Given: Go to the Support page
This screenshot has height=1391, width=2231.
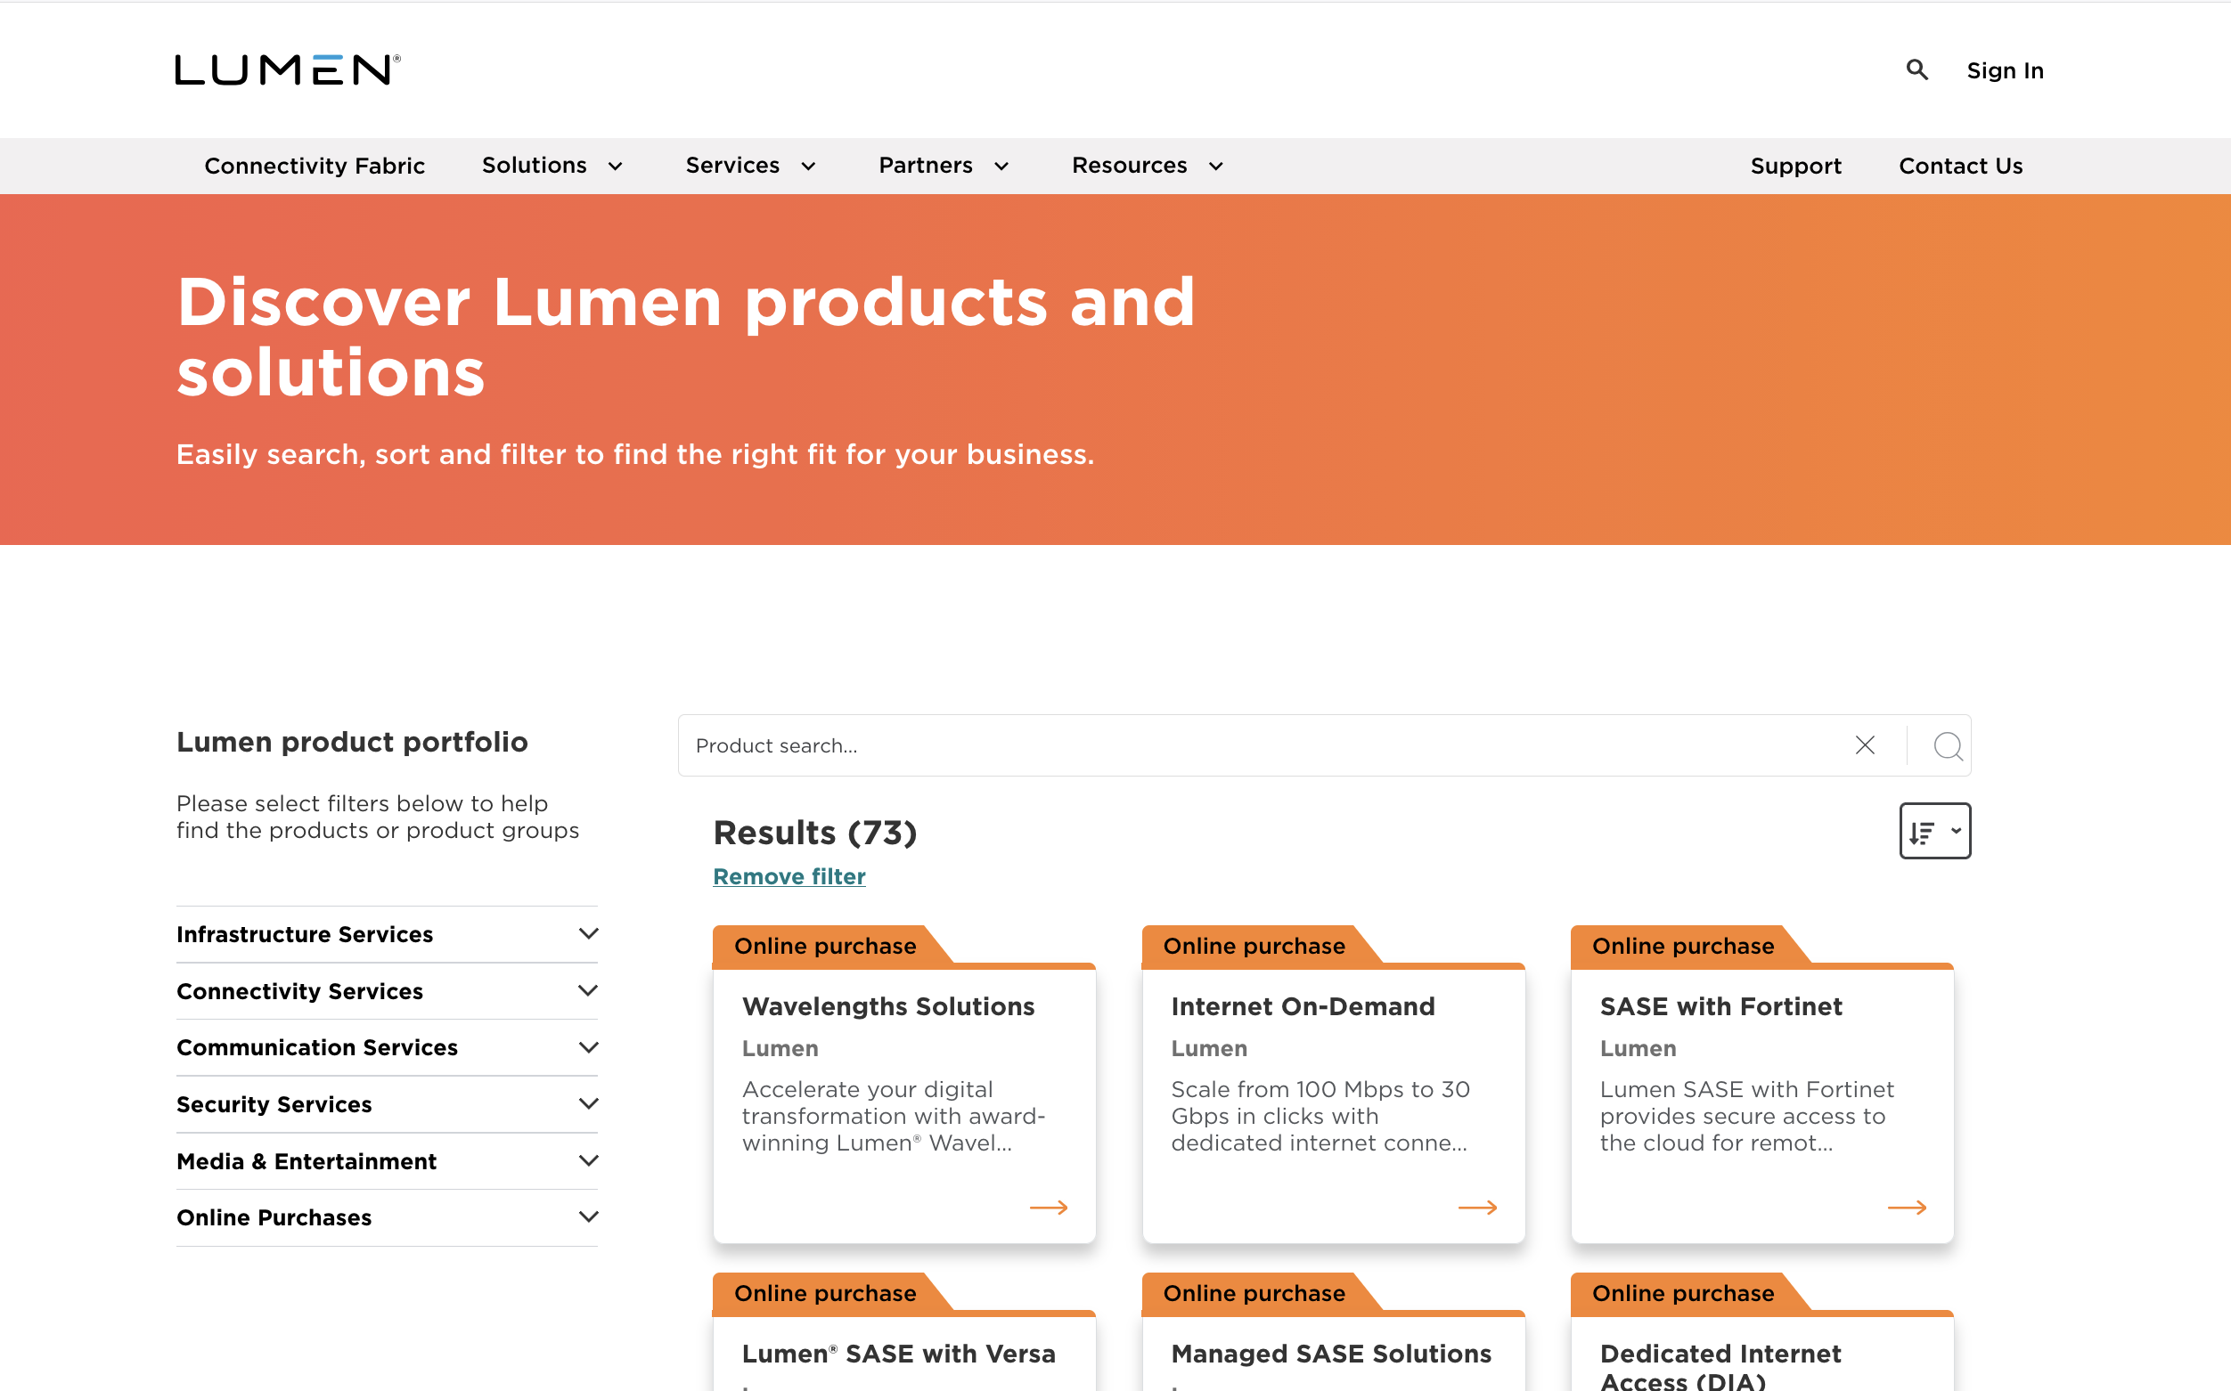Looking at the screenshot, I should [1795, 167].
